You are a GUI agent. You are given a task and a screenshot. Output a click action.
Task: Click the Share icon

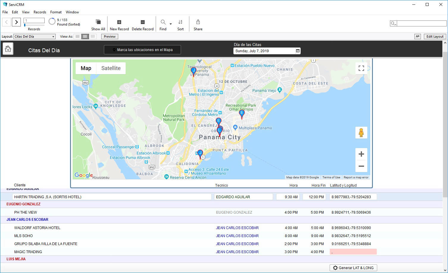pos(198,22)
